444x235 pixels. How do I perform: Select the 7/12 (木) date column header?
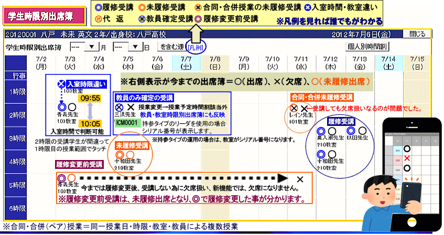point(330,63)
